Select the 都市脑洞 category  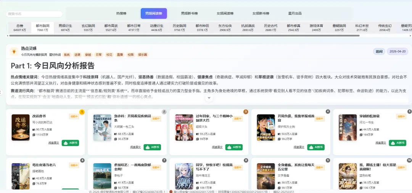click(x=43, y=27)
